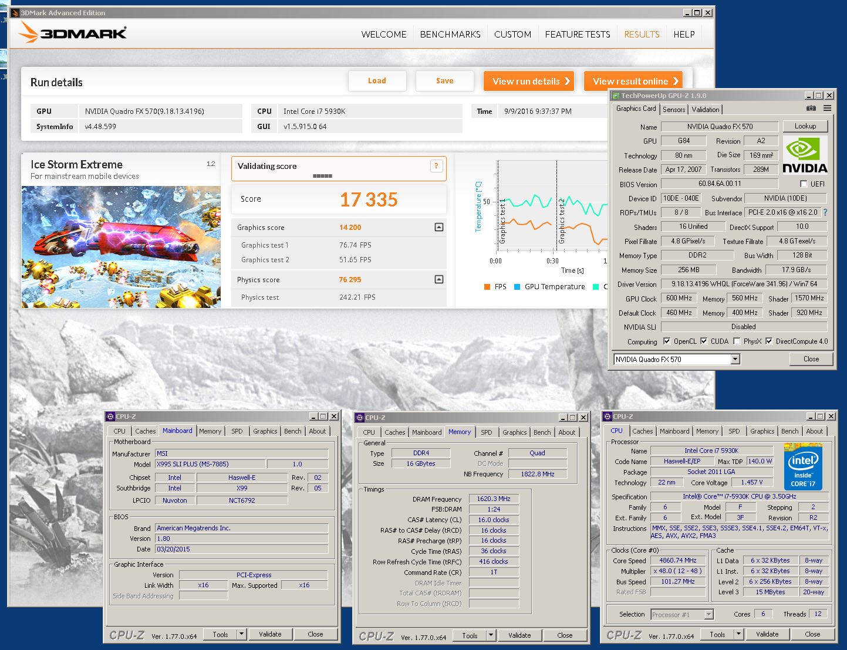Click the 3DMark logo icon

[29, 32]
